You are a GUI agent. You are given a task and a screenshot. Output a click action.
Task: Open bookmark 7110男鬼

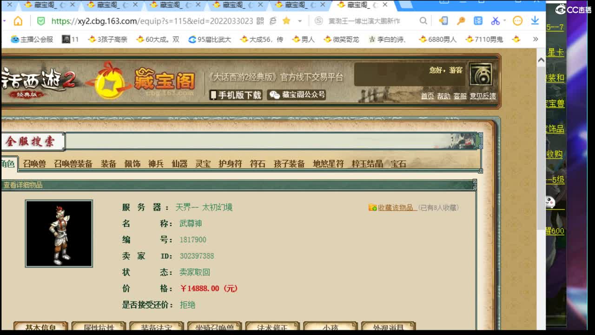click(x=484, y=40)
